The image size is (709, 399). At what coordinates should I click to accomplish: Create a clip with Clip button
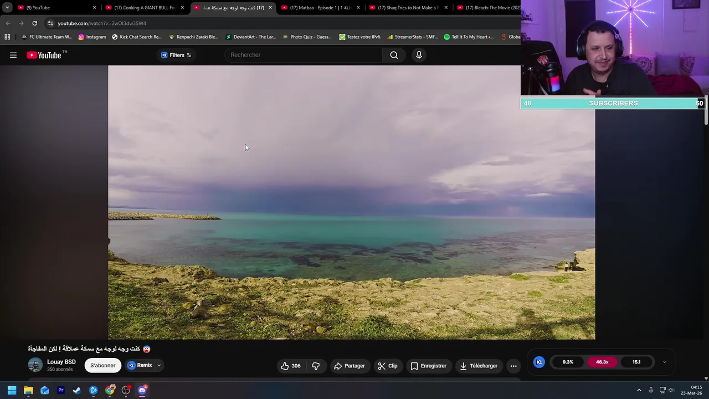388,366
